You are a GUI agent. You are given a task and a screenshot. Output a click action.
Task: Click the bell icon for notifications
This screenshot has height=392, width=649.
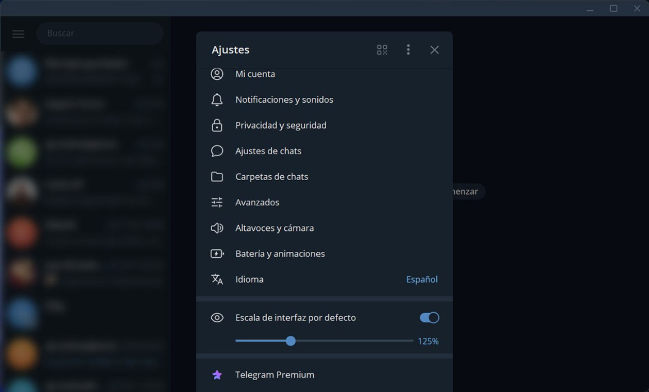pos(217,100)
